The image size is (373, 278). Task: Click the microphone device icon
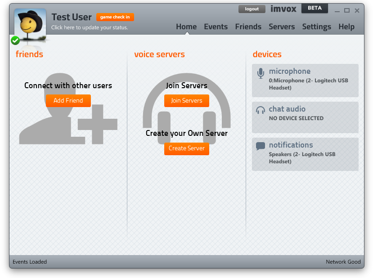pos(260,73)
